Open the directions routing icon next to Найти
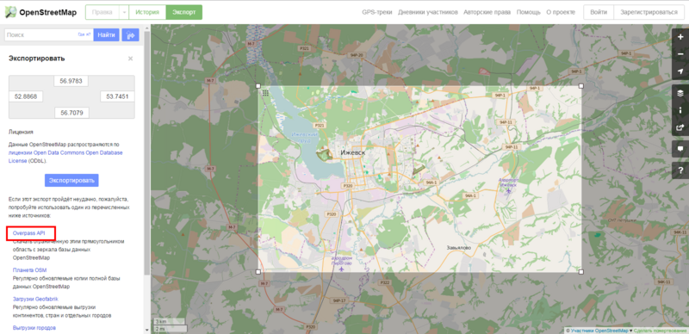 tap(130, 34)
